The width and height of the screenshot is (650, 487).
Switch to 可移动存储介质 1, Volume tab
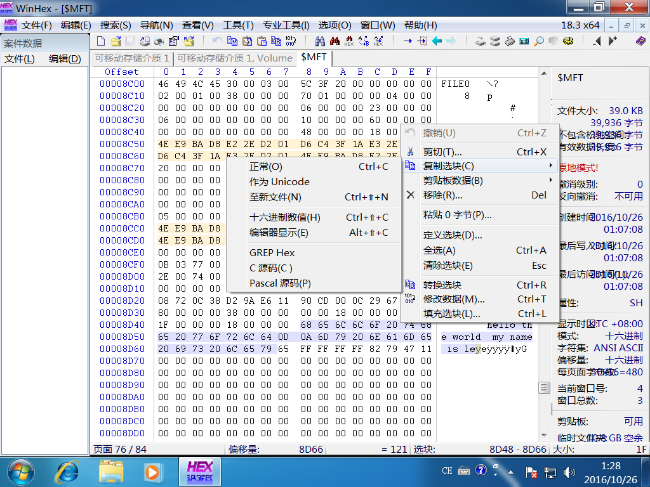click(235, 58)
